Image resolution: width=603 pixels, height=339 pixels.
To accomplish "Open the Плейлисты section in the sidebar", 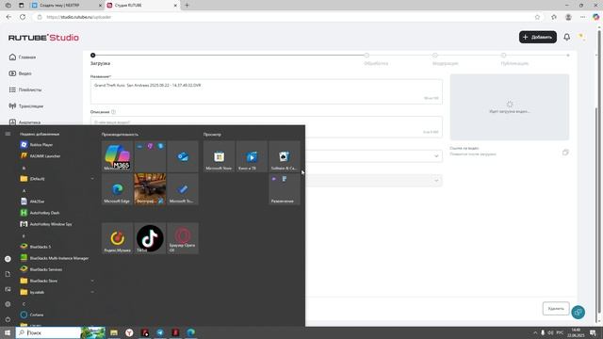I will [x=25, y=89].
